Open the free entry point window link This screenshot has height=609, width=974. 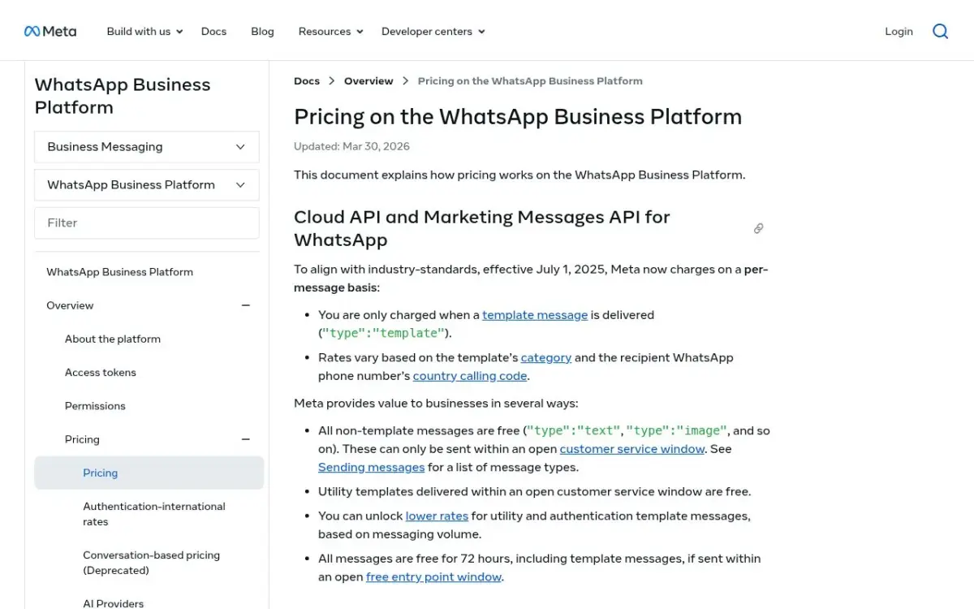point(433,577)
